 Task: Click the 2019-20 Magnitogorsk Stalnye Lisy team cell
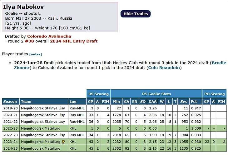[43, 108]
